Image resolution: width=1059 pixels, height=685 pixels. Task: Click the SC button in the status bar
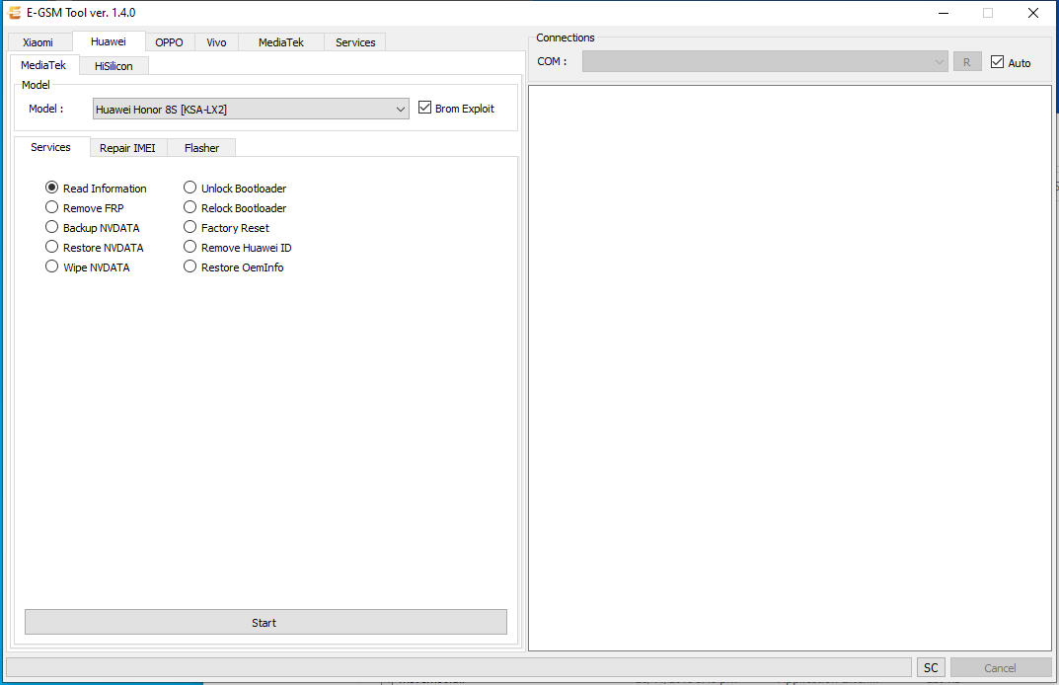(x=930, y=667)
